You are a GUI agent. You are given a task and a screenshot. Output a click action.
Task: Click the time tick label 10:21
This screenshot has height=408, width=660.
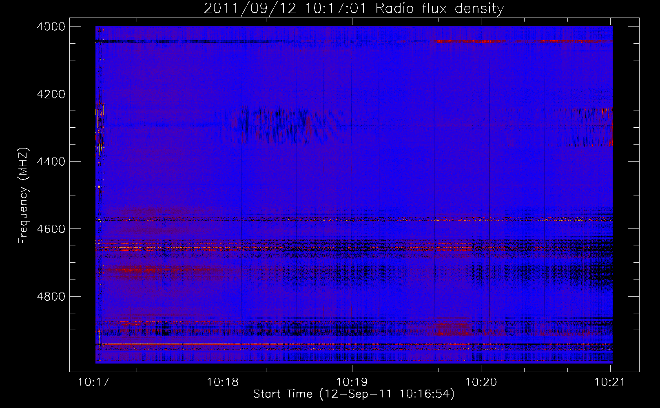610,382
